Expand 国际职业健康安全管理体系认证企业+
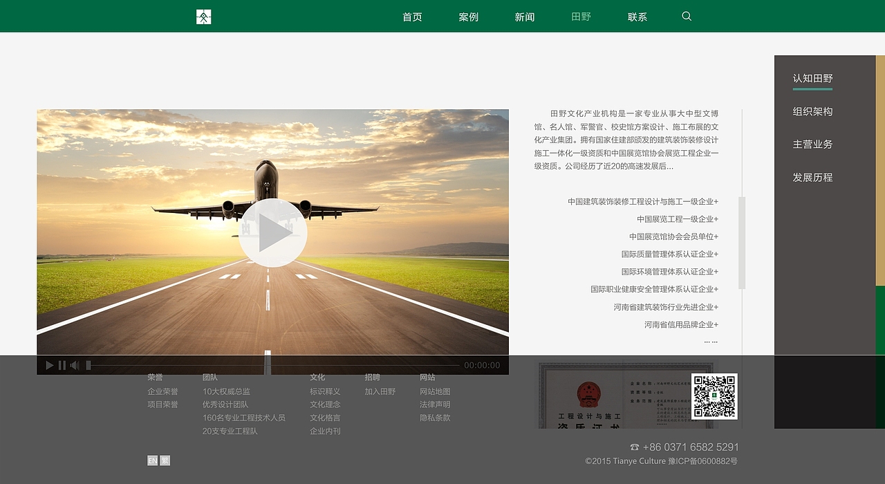Screen dimensions: 885x484 [655, 290]
